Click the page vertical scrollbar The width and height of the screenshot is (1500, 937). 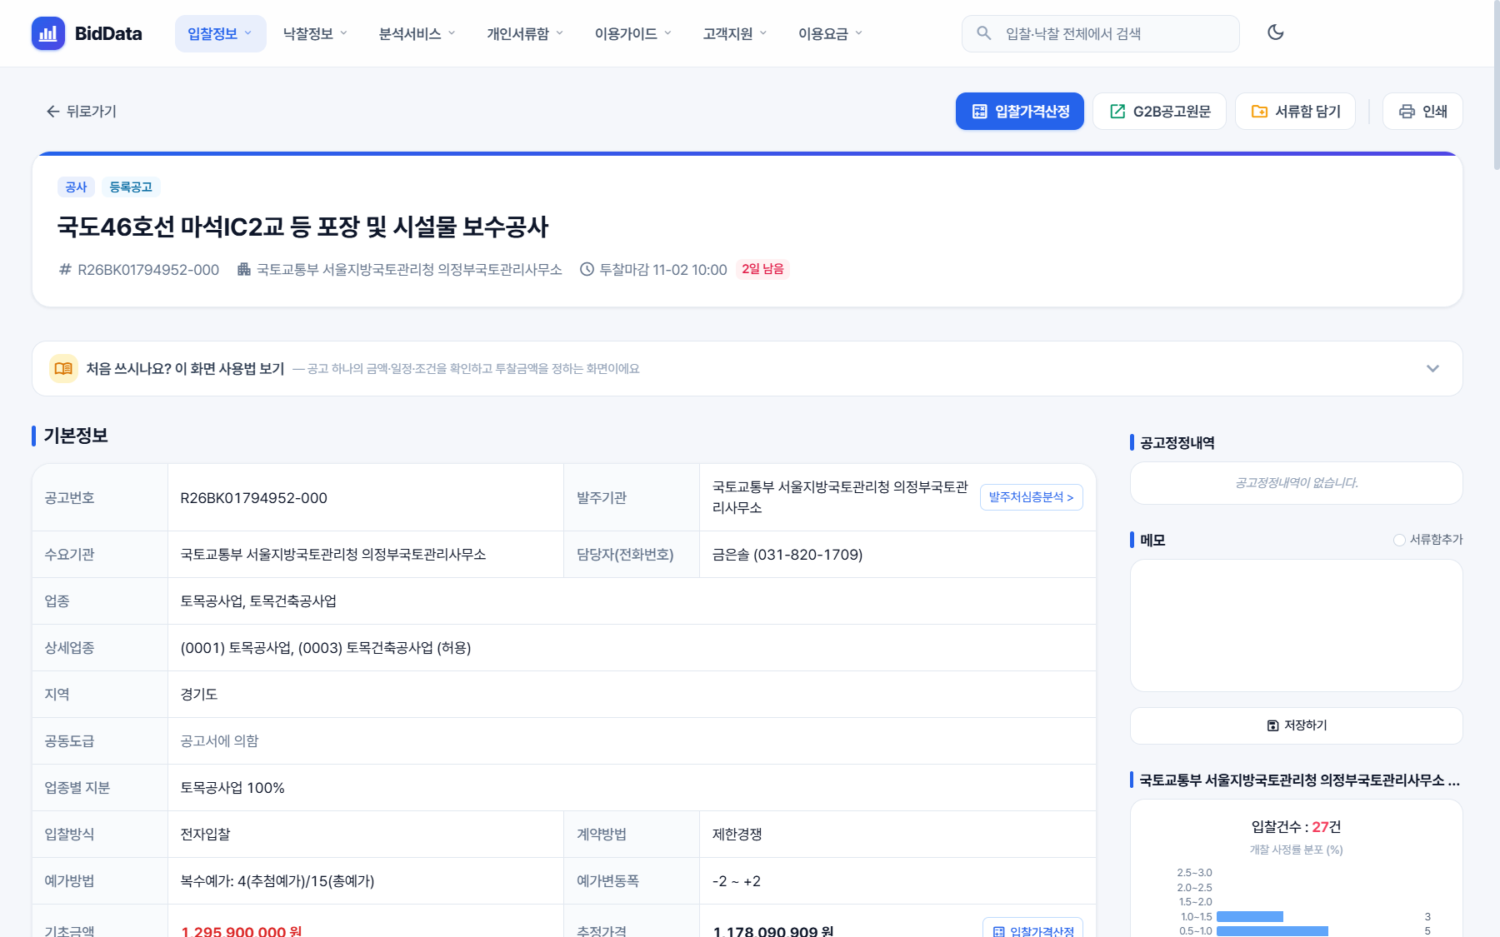tap(1496, 86)
